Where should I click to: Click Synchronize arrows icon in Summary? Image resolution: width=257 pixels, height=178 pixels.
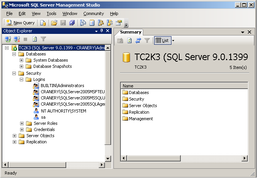tap(138, 40)
